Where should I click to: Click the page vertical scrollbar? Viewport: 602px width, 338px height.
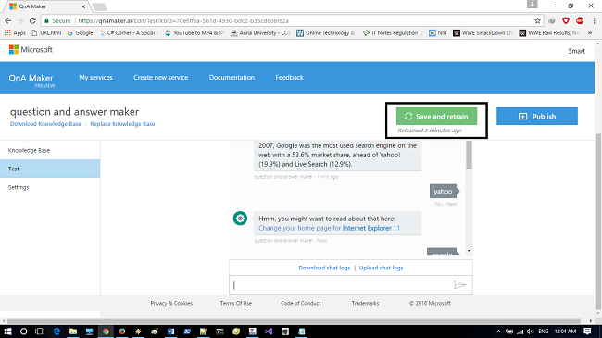click(597, 220)
